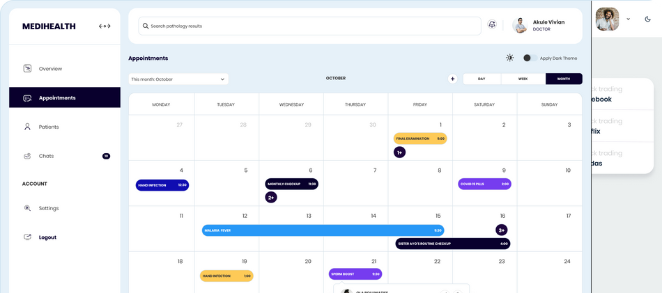Screen dimensions: 662x293
Task: Click the moon icon at top right
Action: [647, 19]
